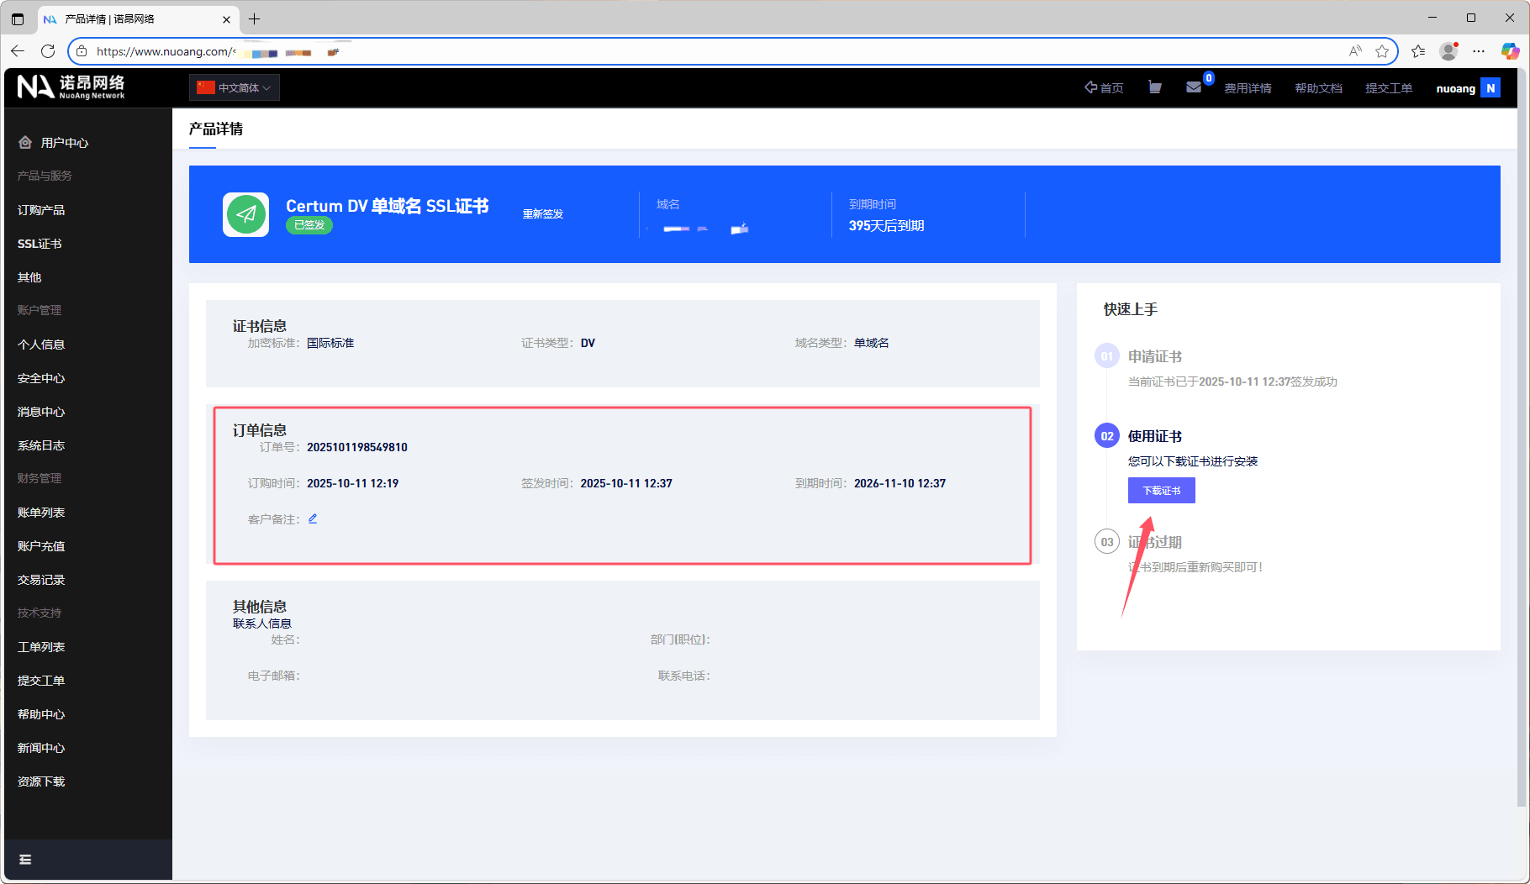1530x884 pixels.
Task: Click the browser back arrow
Action: click(18, 51)
